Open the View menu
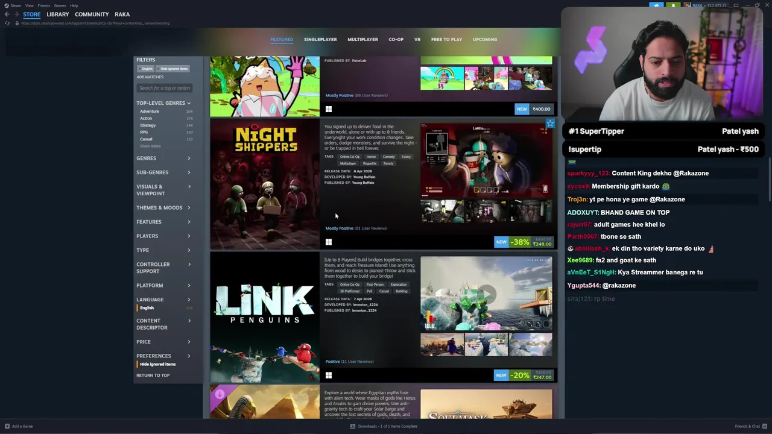 (29, 5)
